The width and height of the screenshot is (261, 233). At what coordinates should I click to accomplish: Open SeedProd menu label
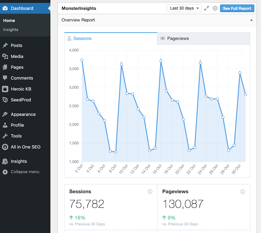21,100
